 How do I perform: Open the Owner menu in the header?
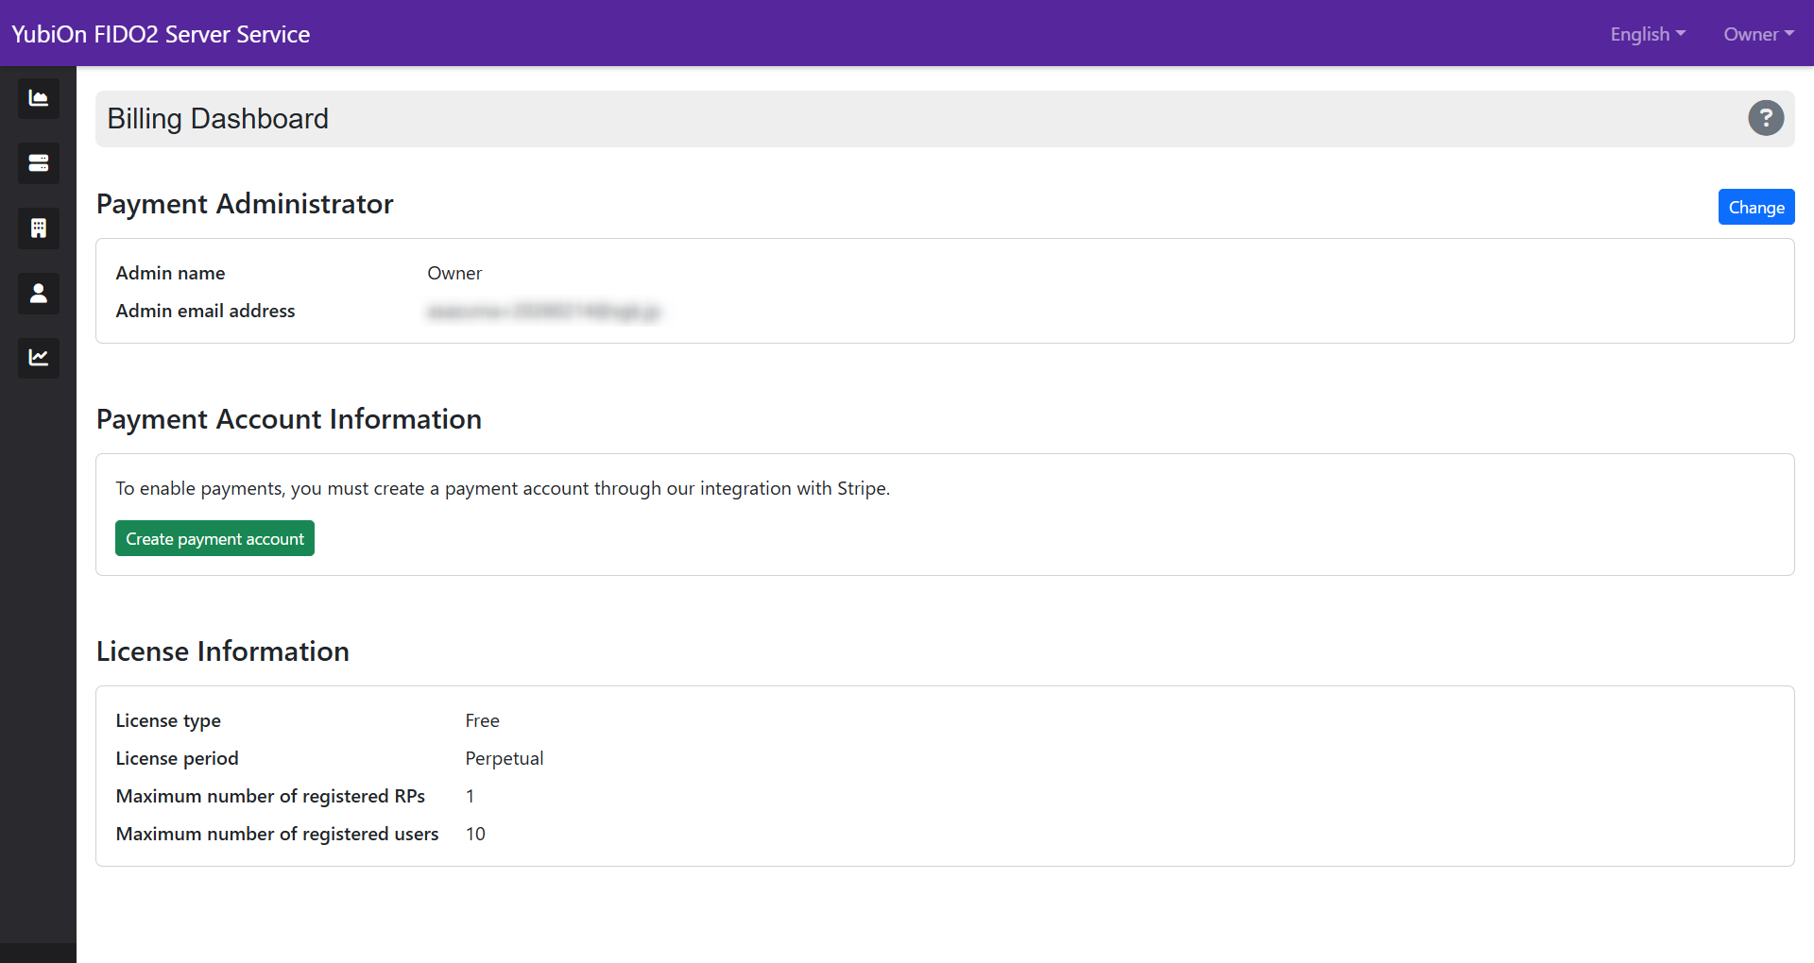point(1758,34)
